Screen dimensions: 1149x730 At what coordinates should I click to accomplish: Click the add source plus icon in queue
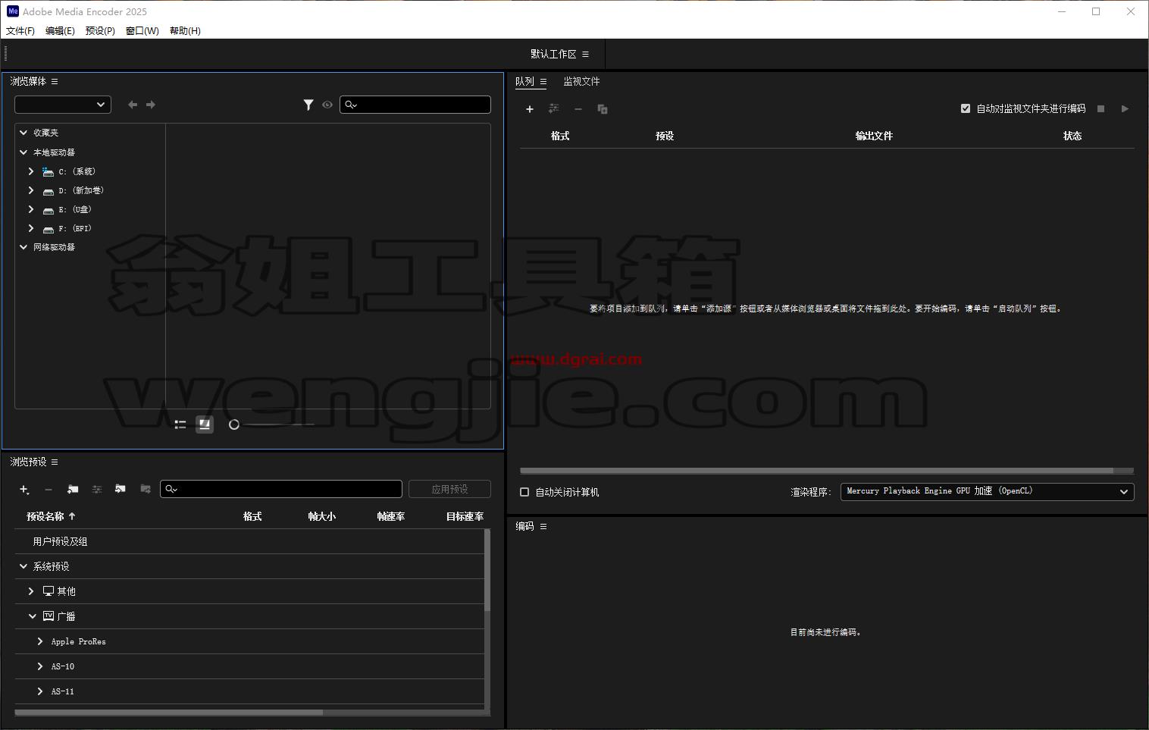click(x=530, y=109)
